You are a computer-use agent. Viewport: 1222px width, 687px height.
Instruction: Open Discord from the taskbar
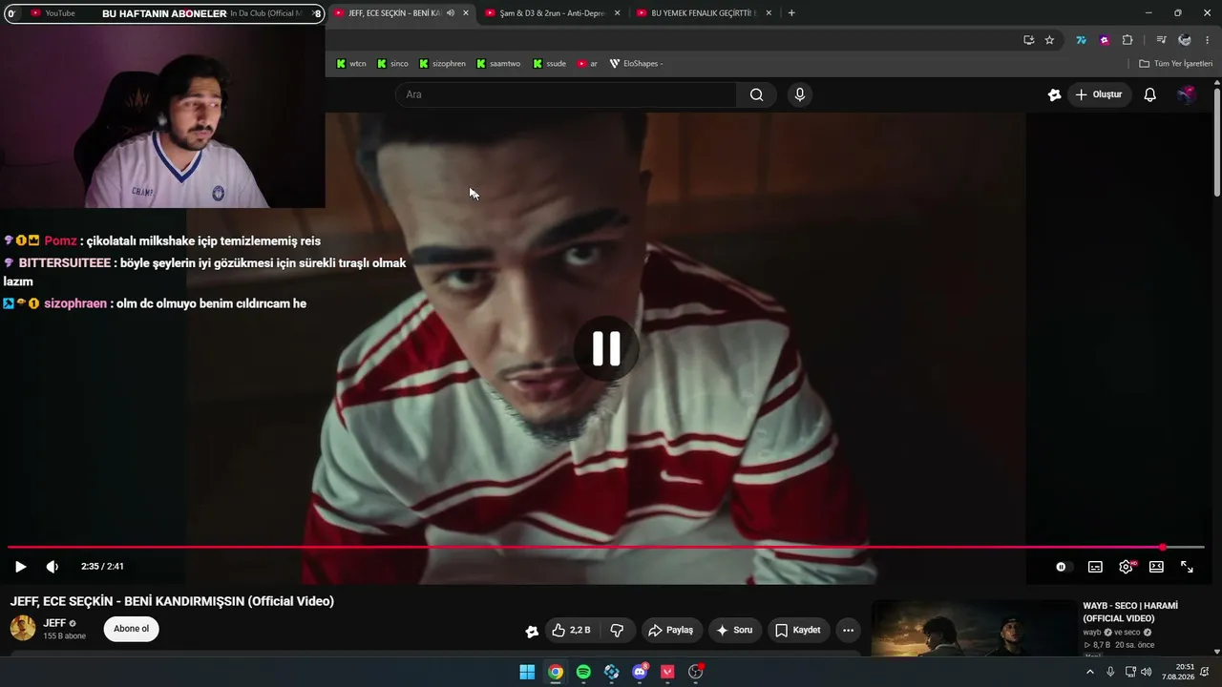640,672
